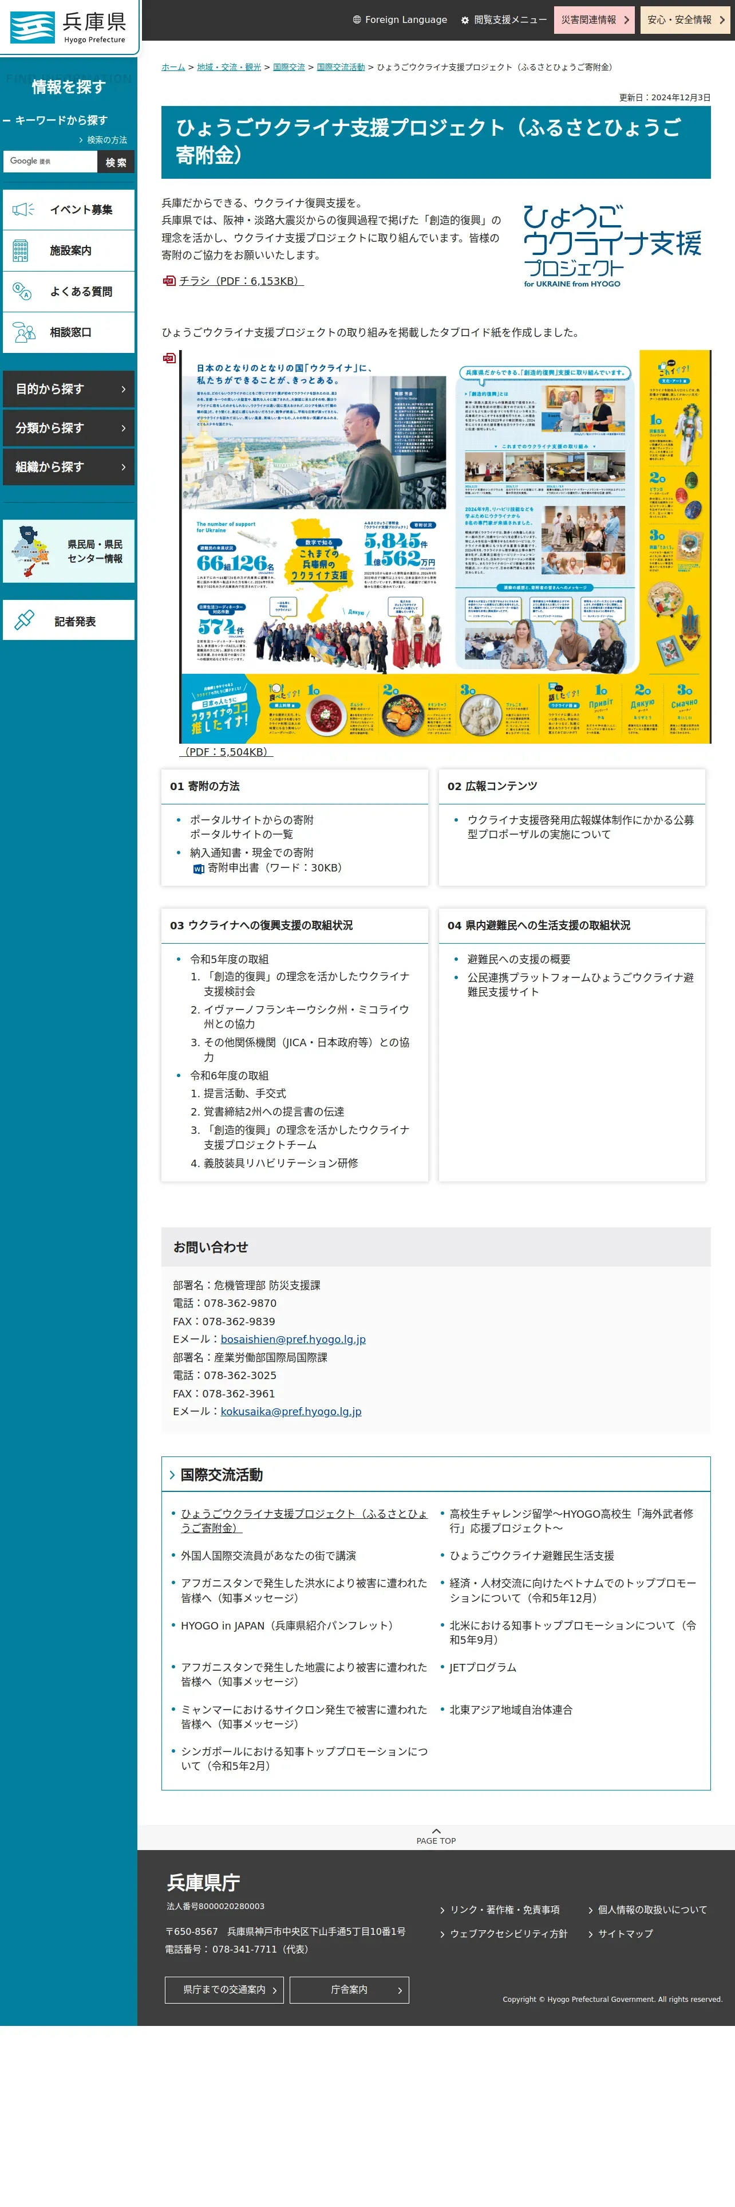
Task: Open ウェブアクセシビリティ方針 footer link
Action: click(x=508, y=1934)
